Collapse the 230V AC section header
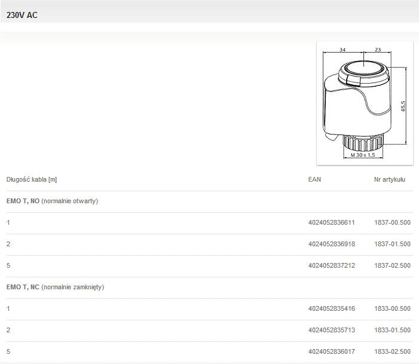419x364 pixels. coord(22,16)
